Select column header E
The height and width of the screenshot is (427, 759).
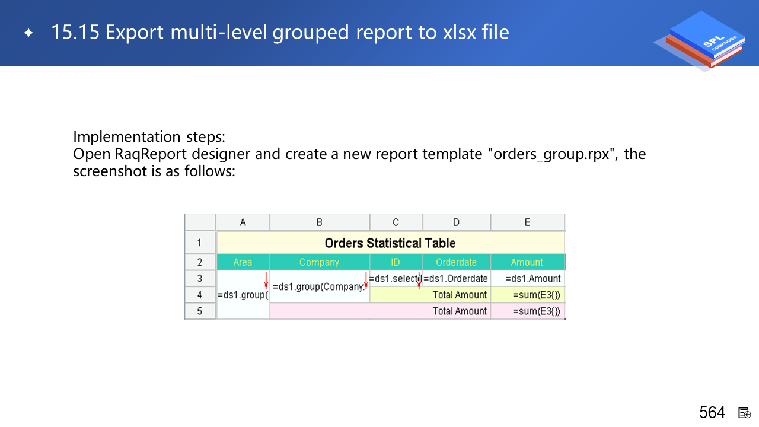click(527, 222)
